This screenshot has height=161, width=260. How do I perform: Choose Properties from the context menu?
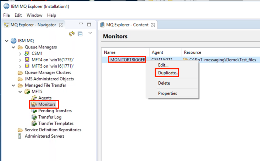[167, 93]
